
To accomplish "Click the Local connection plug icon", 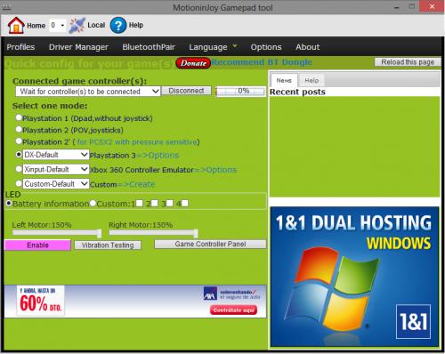I will coord(77,25).
